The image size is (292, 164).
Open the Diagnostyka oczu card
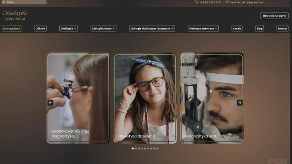(212, 98)
